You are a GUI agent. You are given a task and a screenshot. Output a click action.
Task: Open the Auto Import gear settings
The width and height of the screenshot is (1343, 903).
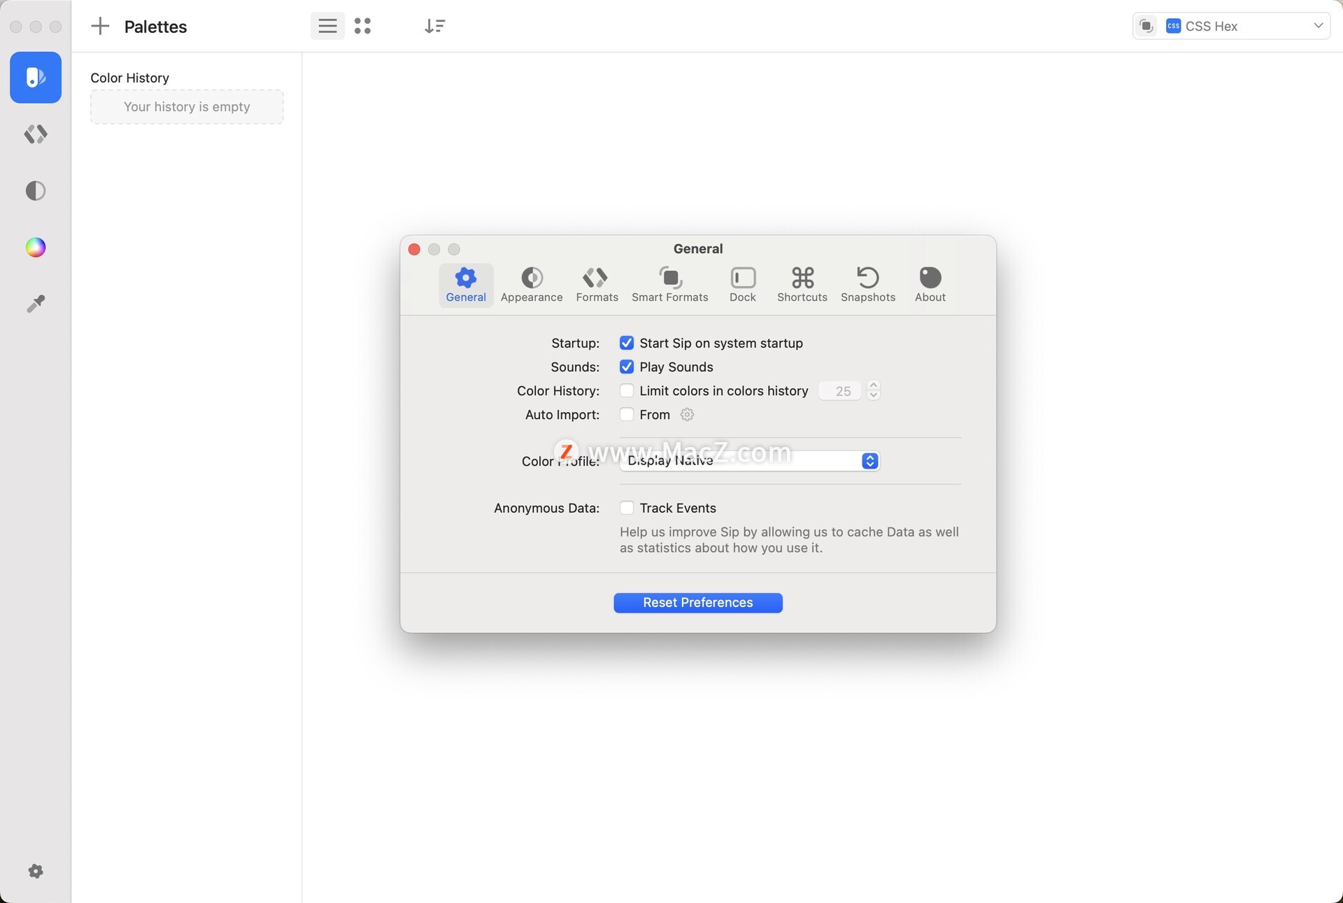pos(687,414)
